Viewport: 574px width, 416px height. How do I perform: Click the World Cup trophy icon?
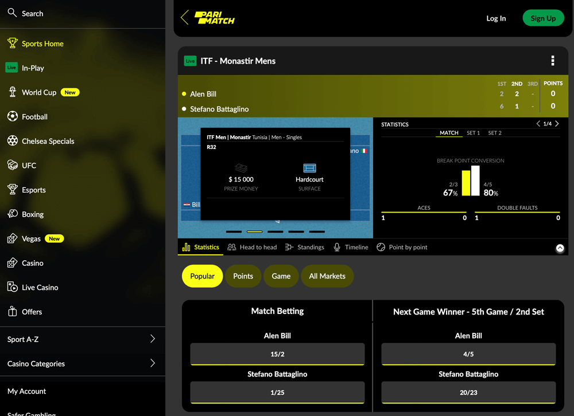pos(13,92)
